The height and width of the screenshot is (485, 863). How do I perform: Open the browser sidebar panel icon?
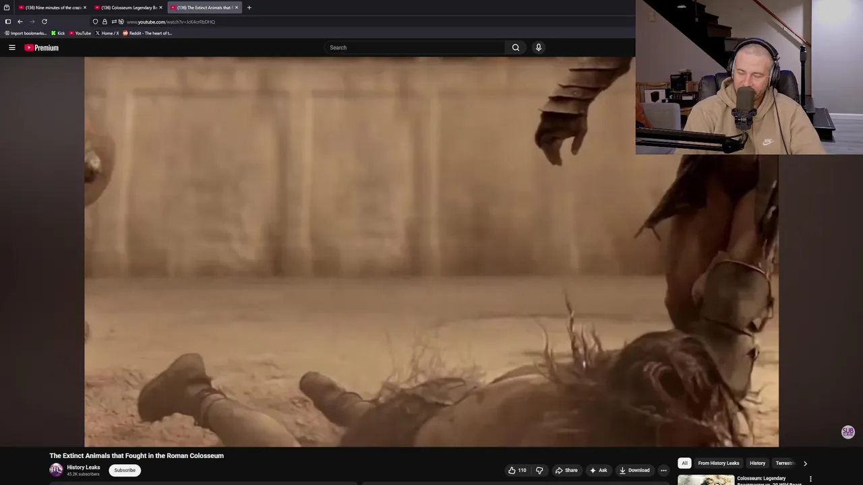pyautogui.click(x=7, y=22)
